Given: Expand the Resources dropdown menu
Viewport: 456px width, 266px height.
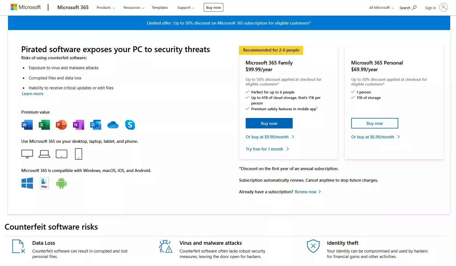Looking at the screenshot, I should coord(134,8).
